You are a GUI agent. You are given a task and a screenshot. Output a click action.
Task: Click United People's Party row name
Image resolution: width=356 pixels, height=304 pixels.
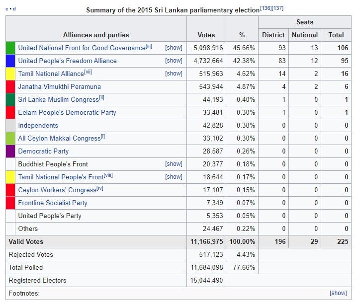(50, 216)
